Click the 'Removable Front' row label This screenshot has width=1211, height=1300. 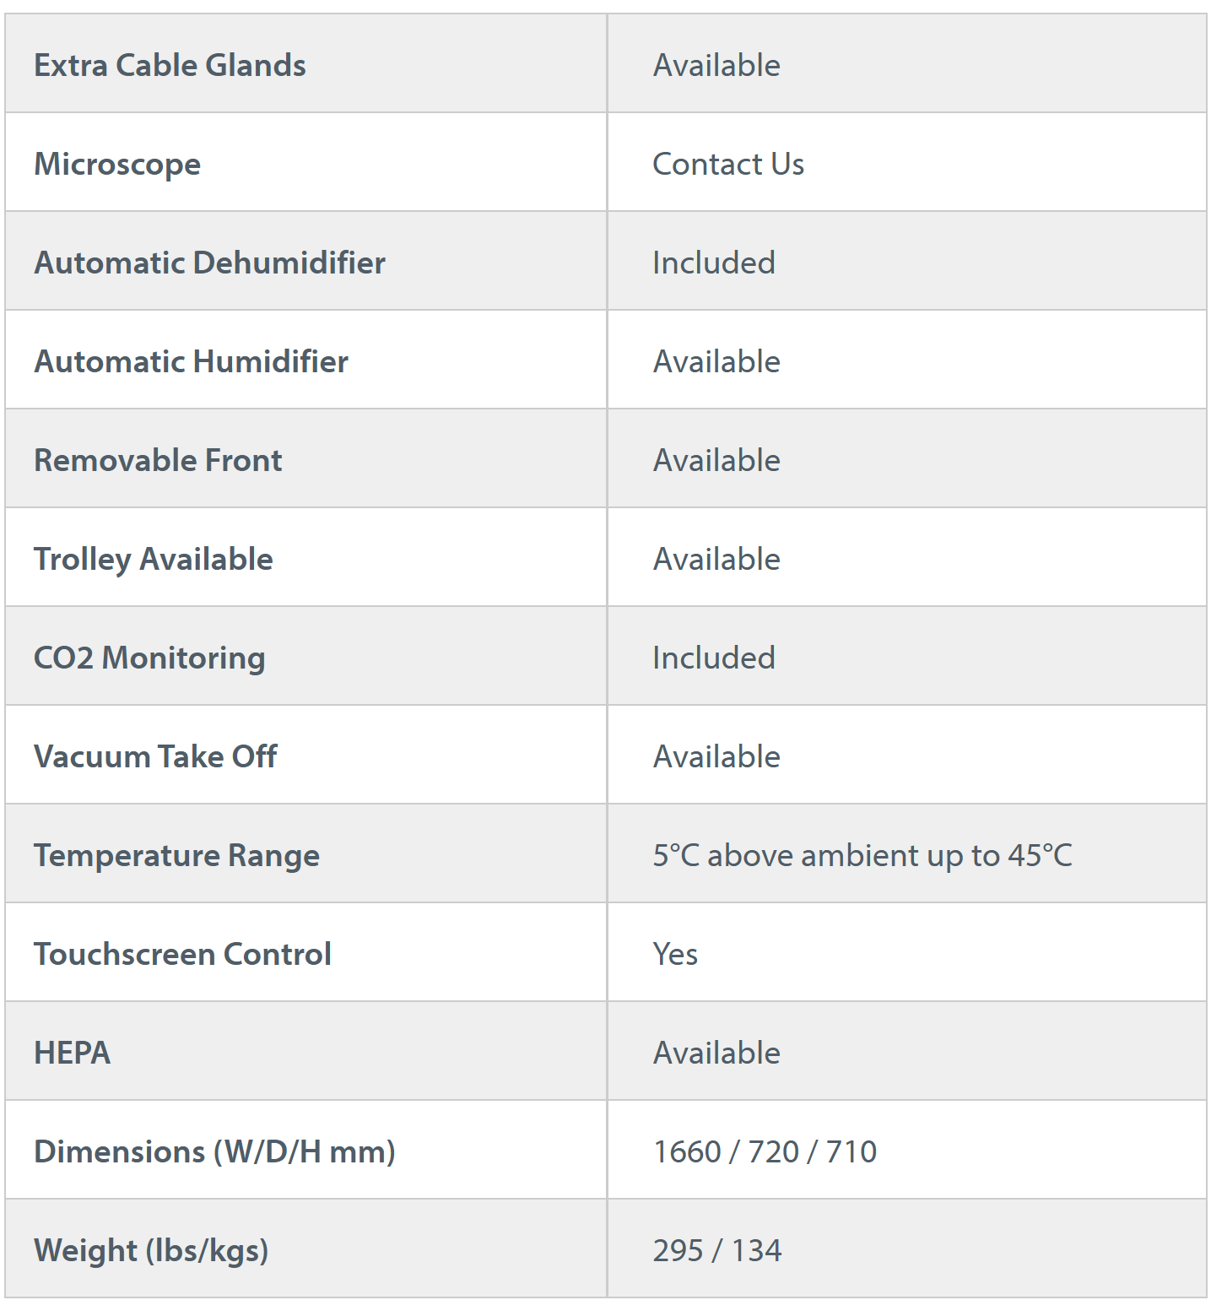pyautogui.click(x=158, y=460)
